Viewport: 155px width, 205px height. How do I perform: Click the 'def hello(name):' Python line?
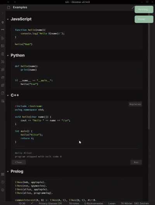(x=26, y=66)
